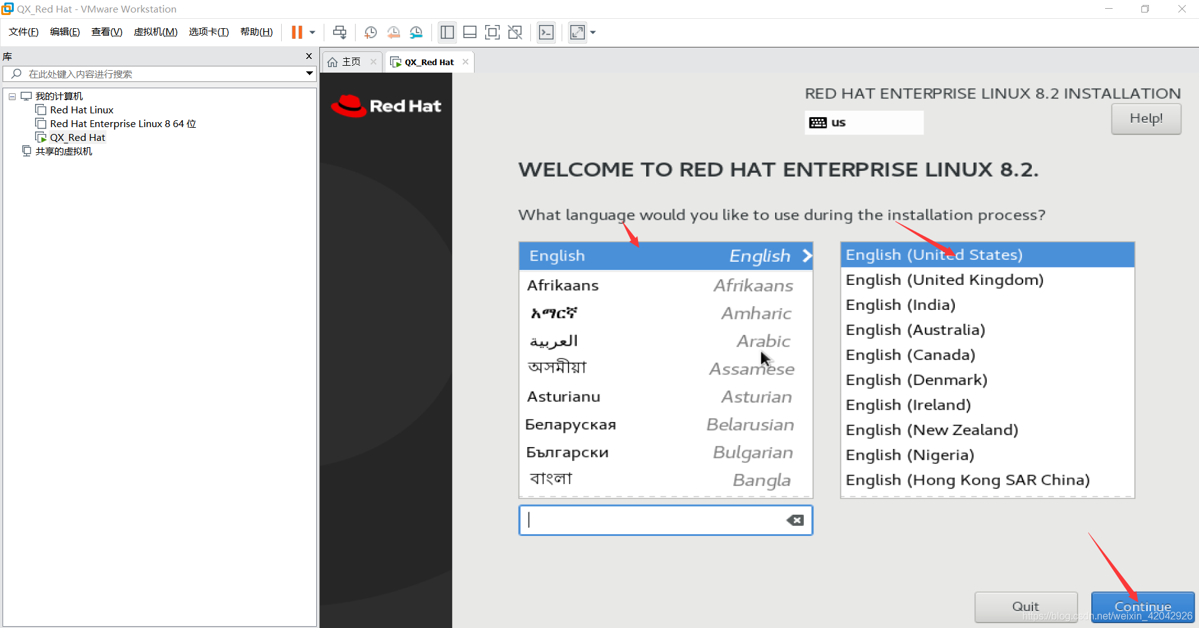Viewport: 1199px width, 628px height.
Task: Close the 主页 tab
Action: click(374, 61)
